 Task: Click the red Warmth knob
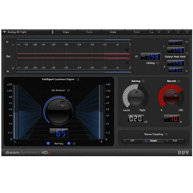pyautogui.click(x=171, y=97)
